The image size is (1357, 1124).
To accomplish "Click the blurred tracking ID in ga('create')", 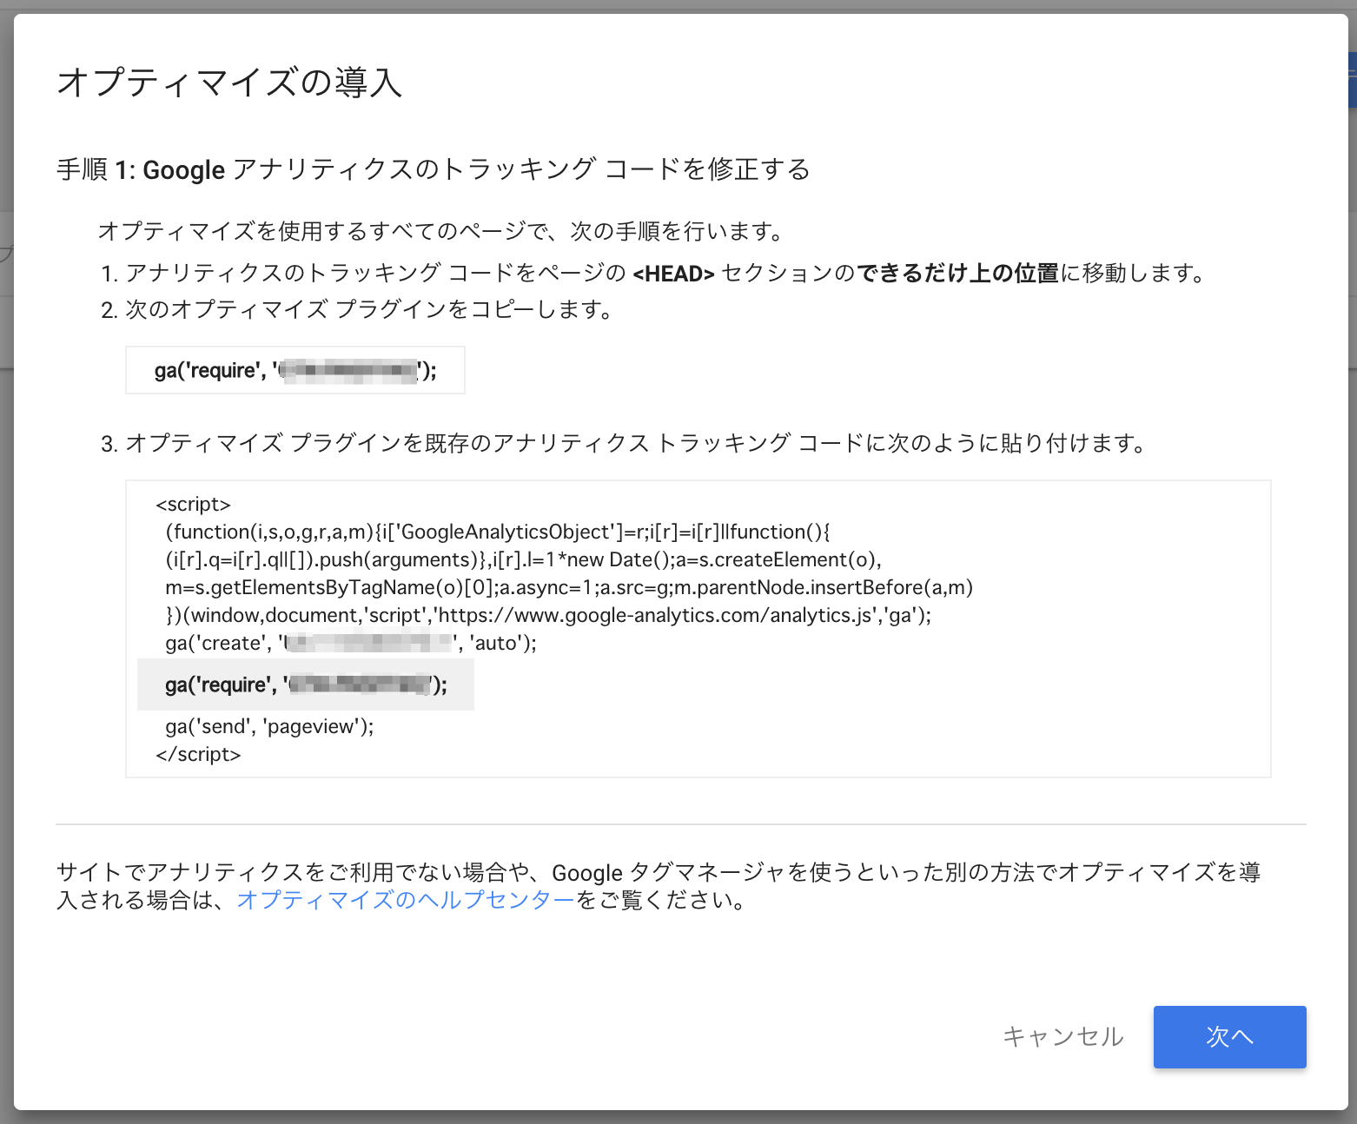I will click(x=370, y=643).
